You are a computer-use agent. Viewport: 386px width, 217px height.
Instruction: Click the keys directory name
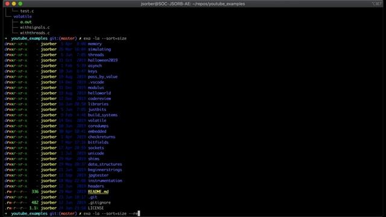coord(92,71)
